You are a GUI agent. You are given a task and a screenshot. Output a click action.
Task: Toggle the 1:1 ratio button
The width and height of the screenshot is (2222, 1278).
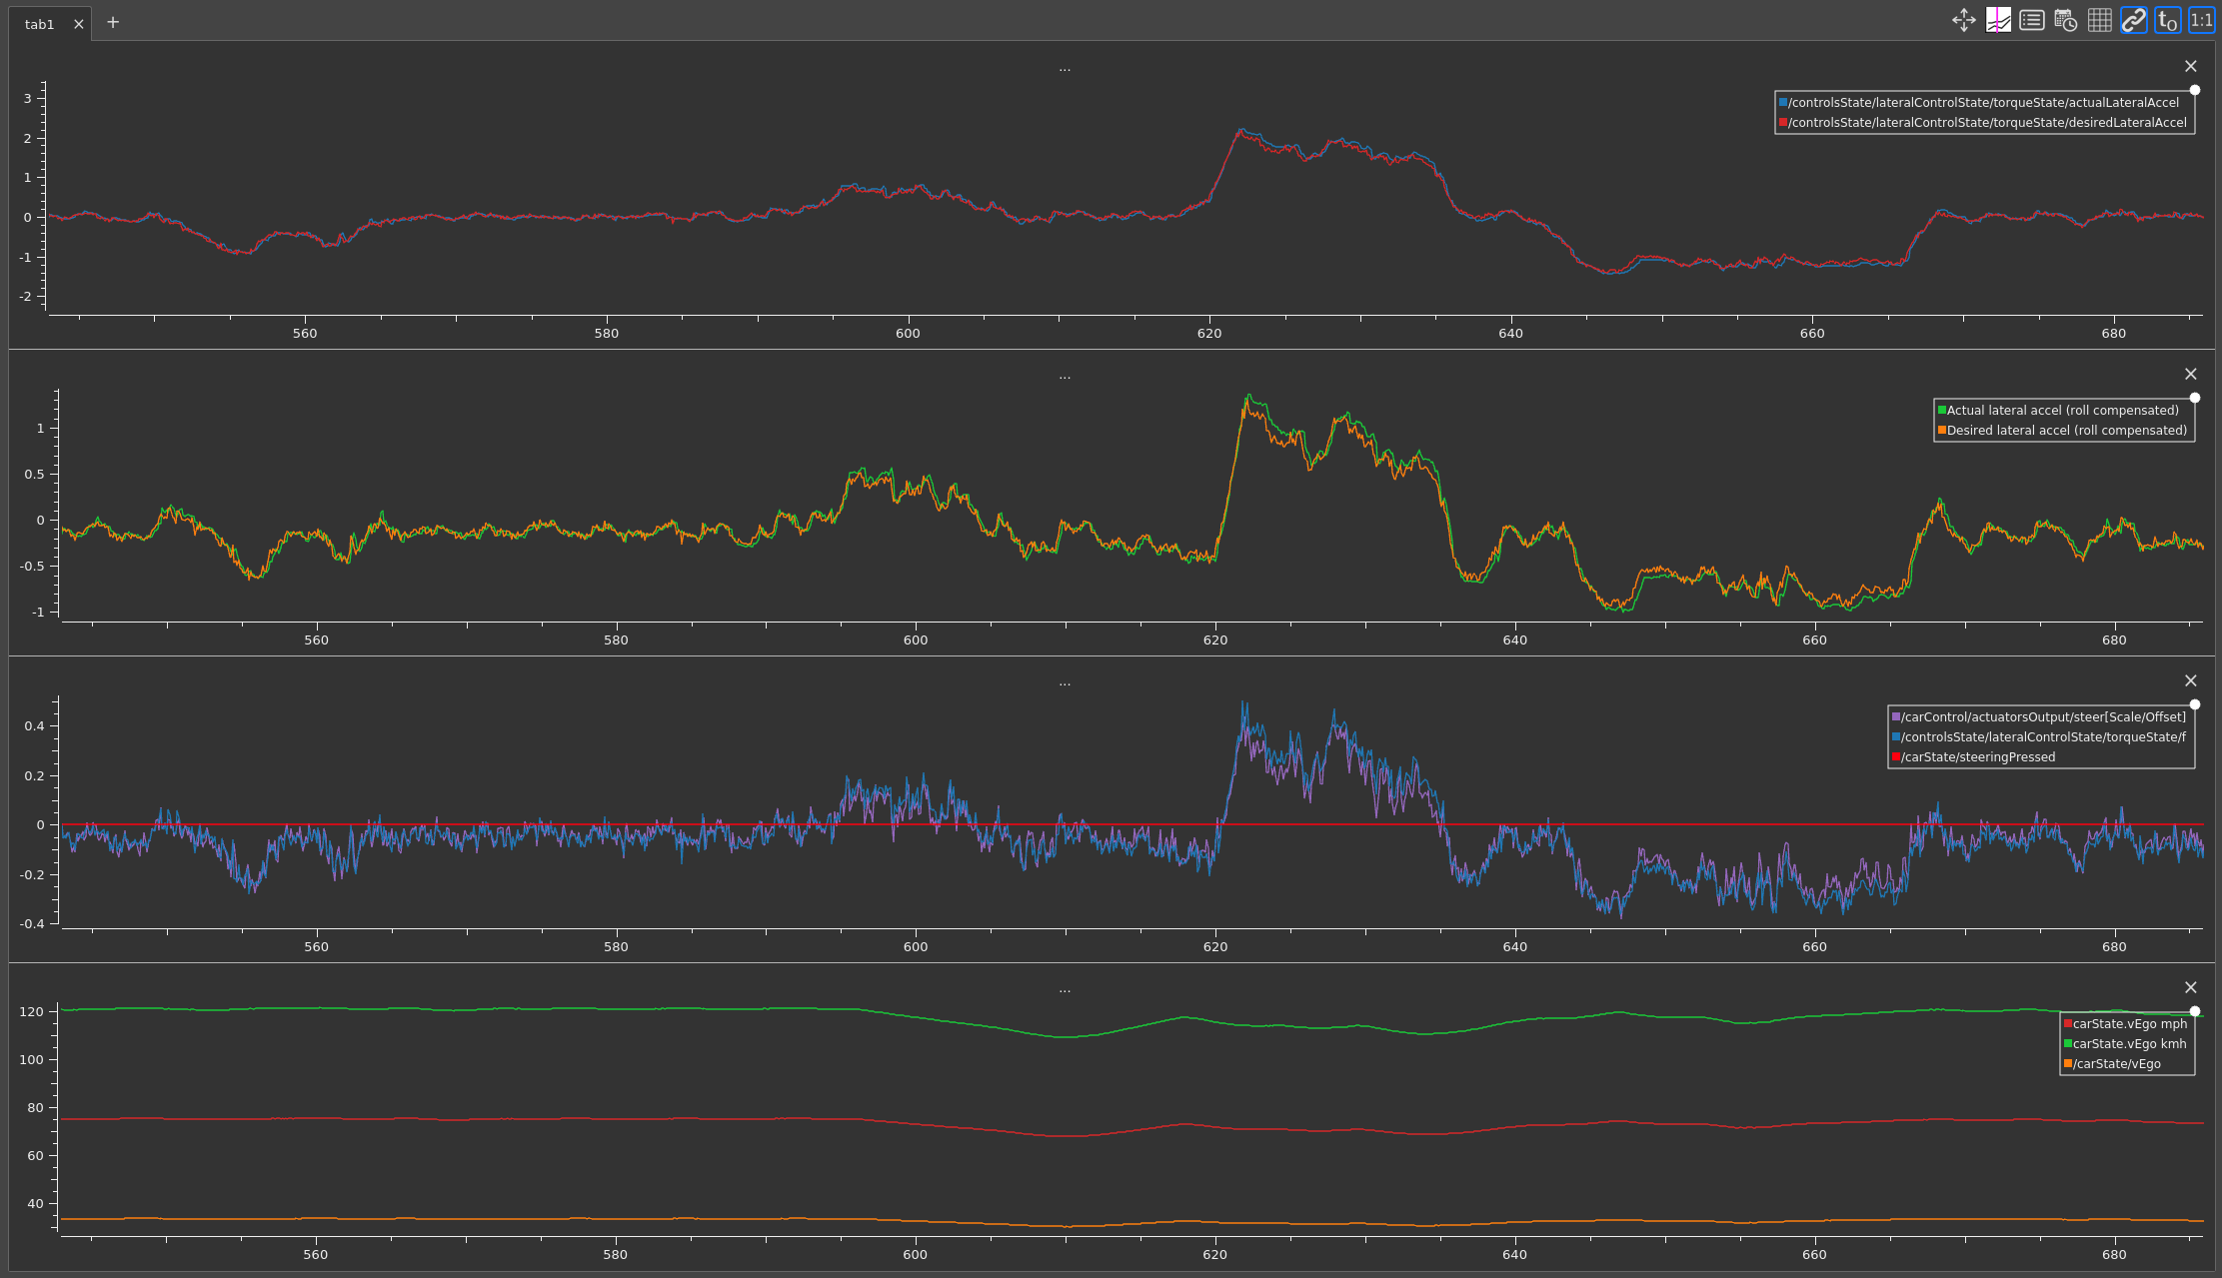[2201, 20]
